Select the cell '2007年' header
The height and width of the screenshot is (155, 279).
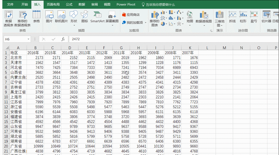point(190,53)
